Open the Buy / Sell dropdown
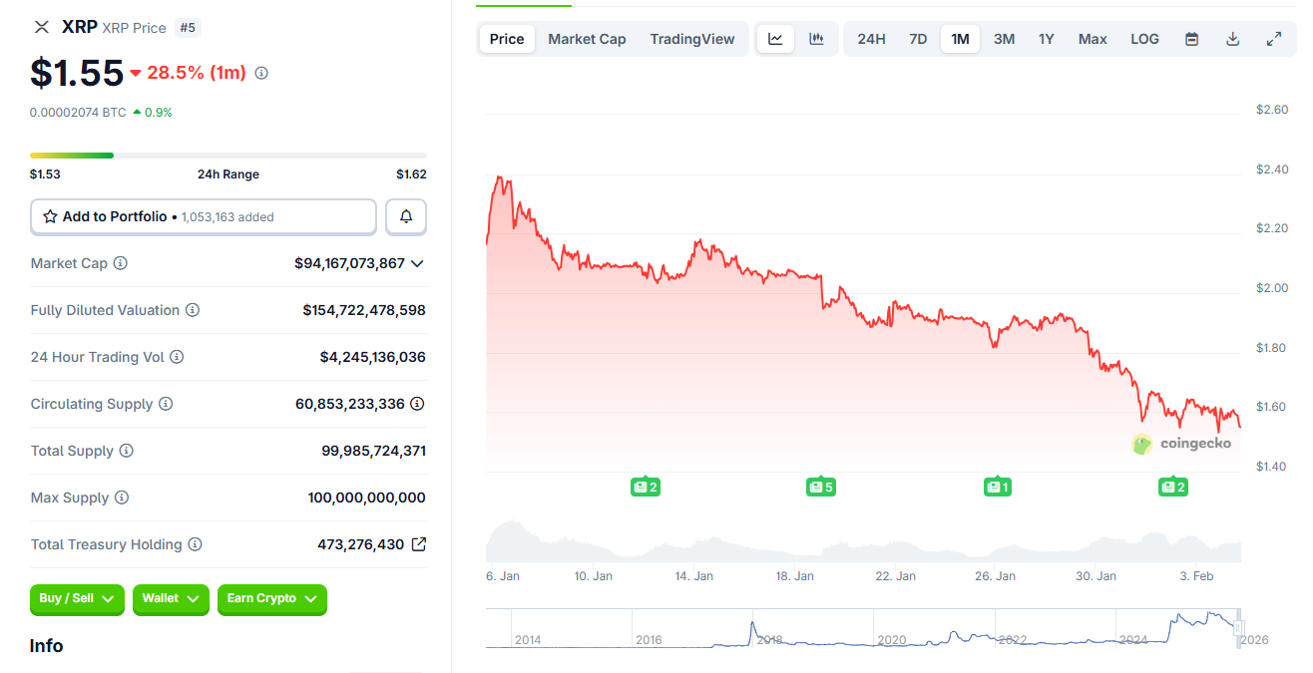The width and height of the screenshot is (1313, 673). (77, 598)
